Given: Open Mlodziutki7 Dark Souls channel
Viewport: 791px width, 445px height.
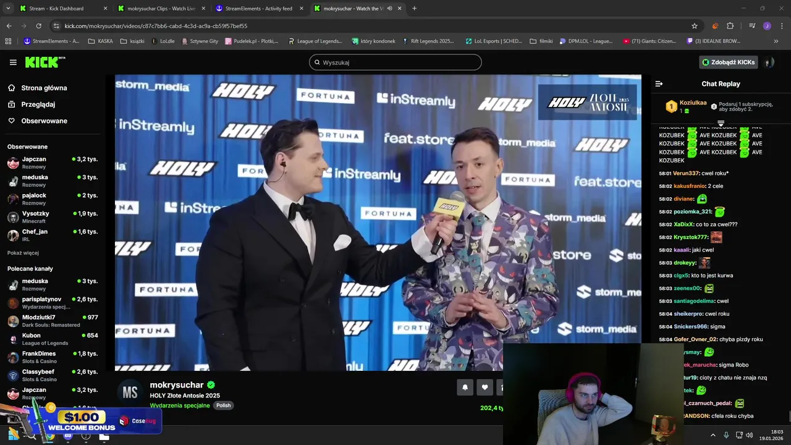Looking at the screenshot, I should (x=53, y=321).
